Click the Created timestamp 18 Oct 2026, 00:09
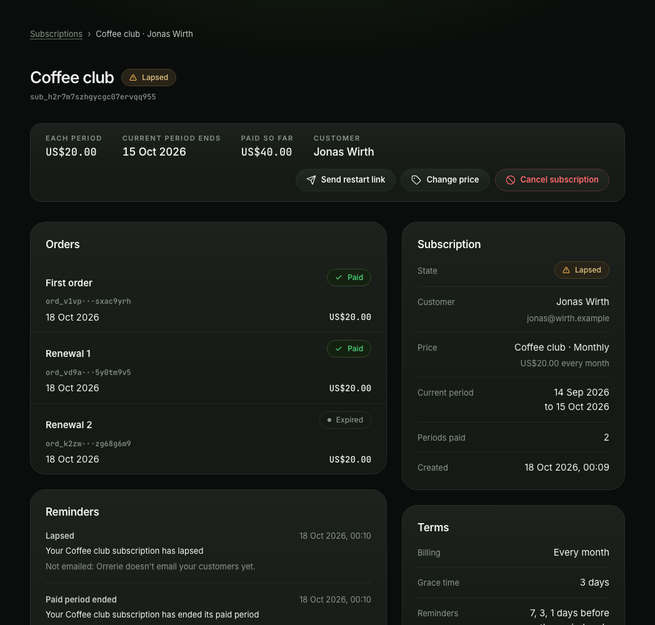This screenshot has height=625, width=655. tap(567, 467)
